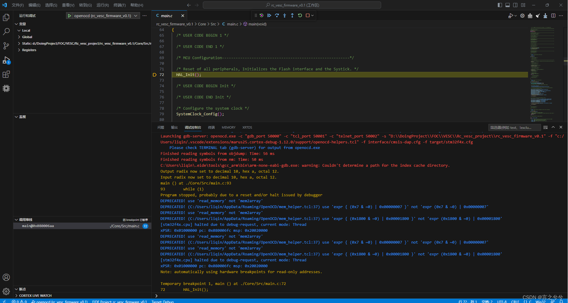Maximize the debug console panel

click(x=553, y=127)
